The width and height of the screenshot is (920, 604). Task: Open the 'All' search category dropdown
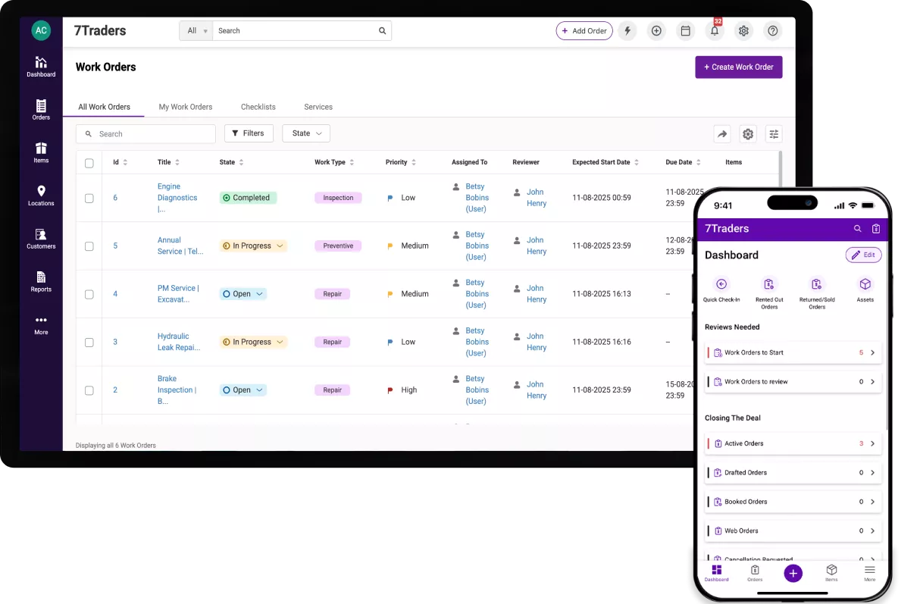point(196,31)
